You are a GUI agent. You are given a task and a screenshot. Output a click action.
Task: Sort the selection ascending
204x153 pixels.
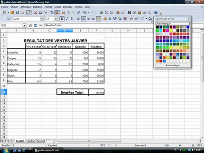pos(106,13)
